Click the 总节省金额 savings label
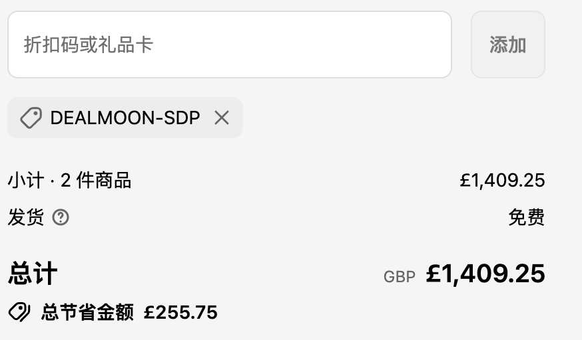Viewport: 582px width, 340px height. 87,312
